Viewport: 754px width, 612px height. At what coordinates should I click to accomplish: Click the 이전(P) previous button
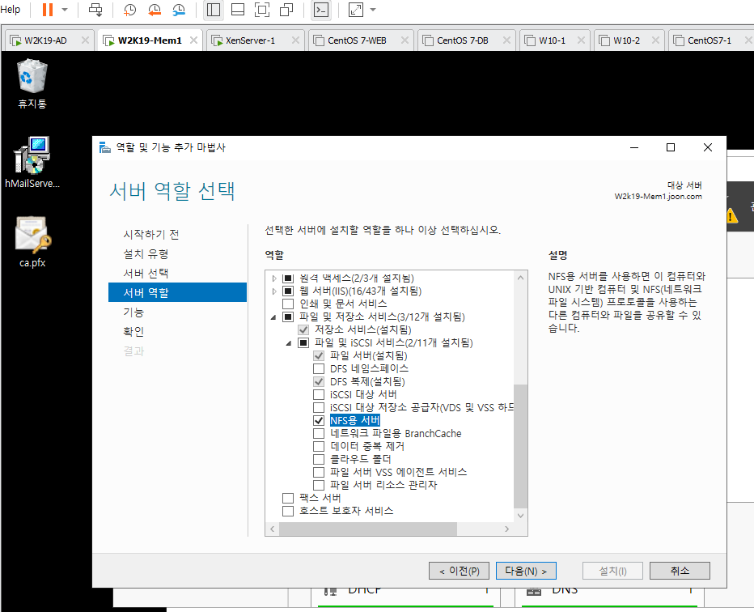[x=460, y=571]
